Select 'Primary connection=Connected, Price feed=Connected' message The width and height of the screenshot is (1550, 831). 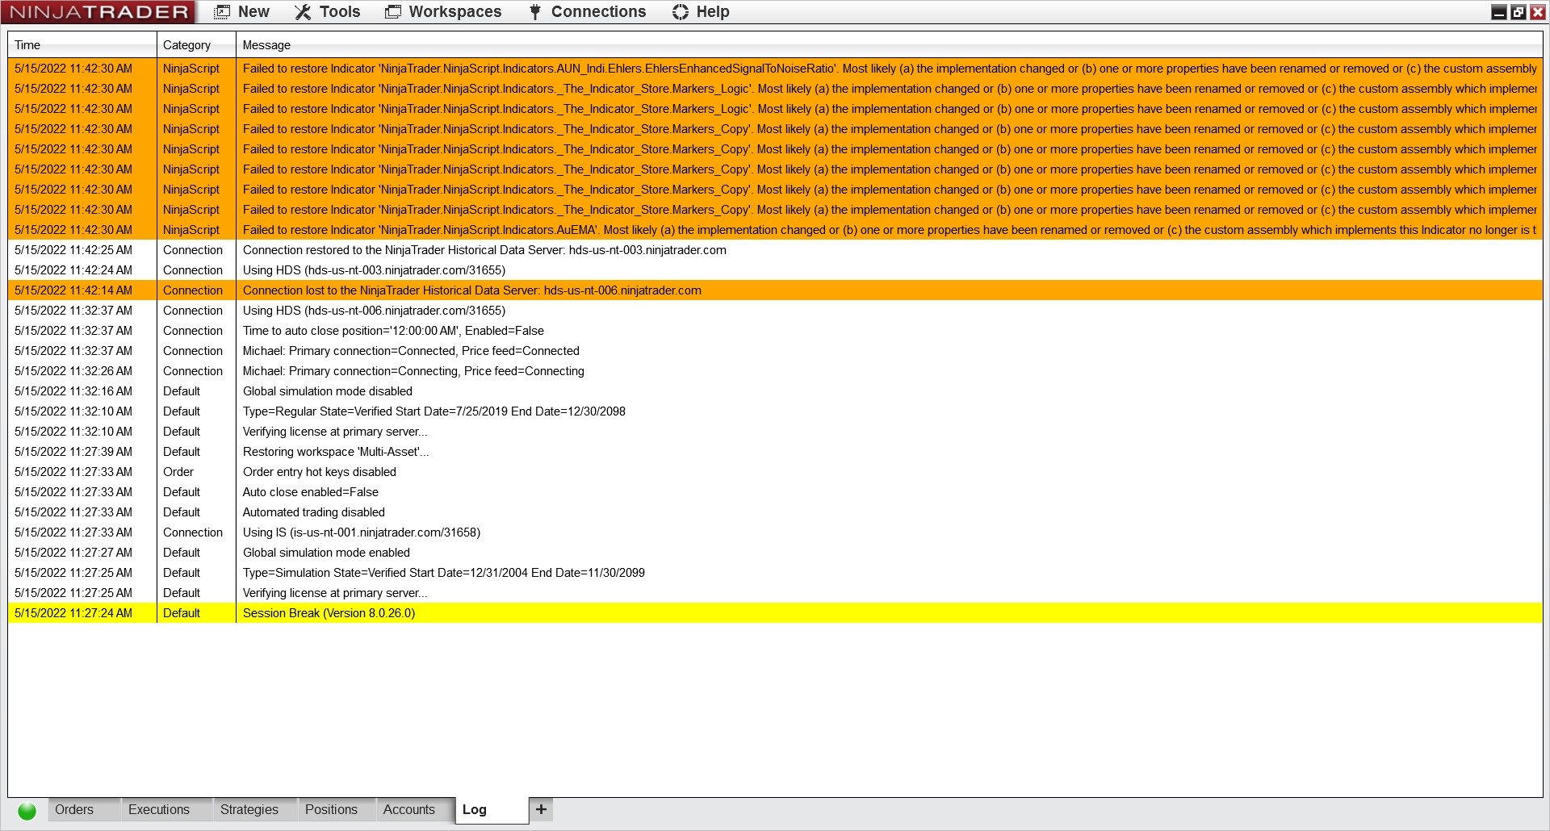click(x=411, y=351)
